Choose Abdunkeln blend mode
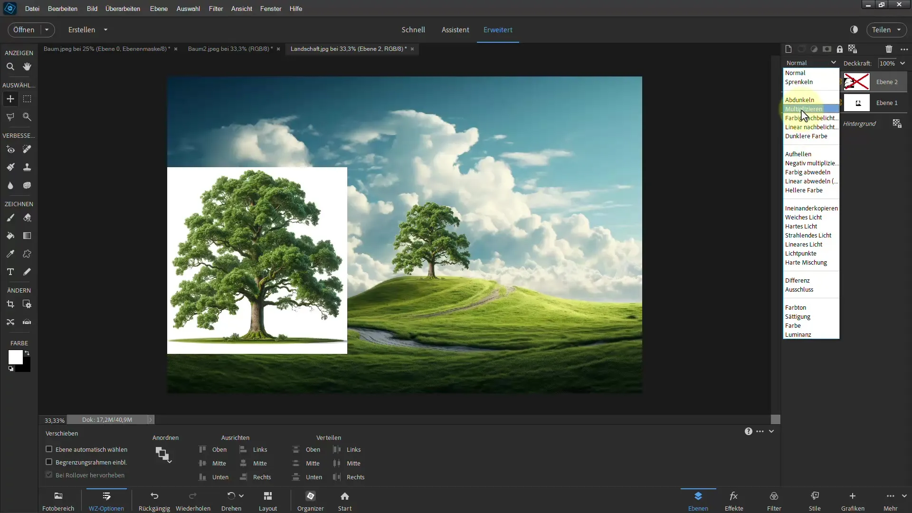This screenshot has width=912, height=513. pyautogui.click(x=811, y=100)
